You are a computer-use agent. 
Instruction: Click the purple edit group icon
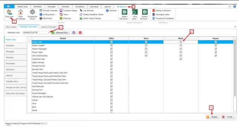click(74, 32)
